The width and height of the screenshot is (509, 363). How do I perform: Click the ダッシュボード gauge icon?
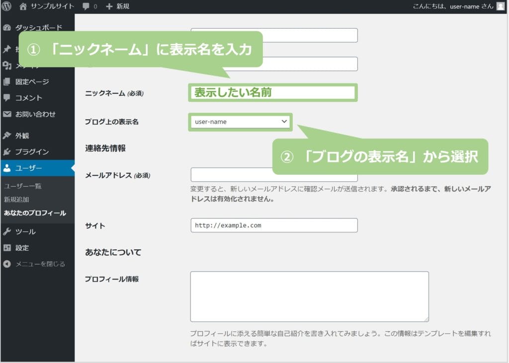click(7, 28)
